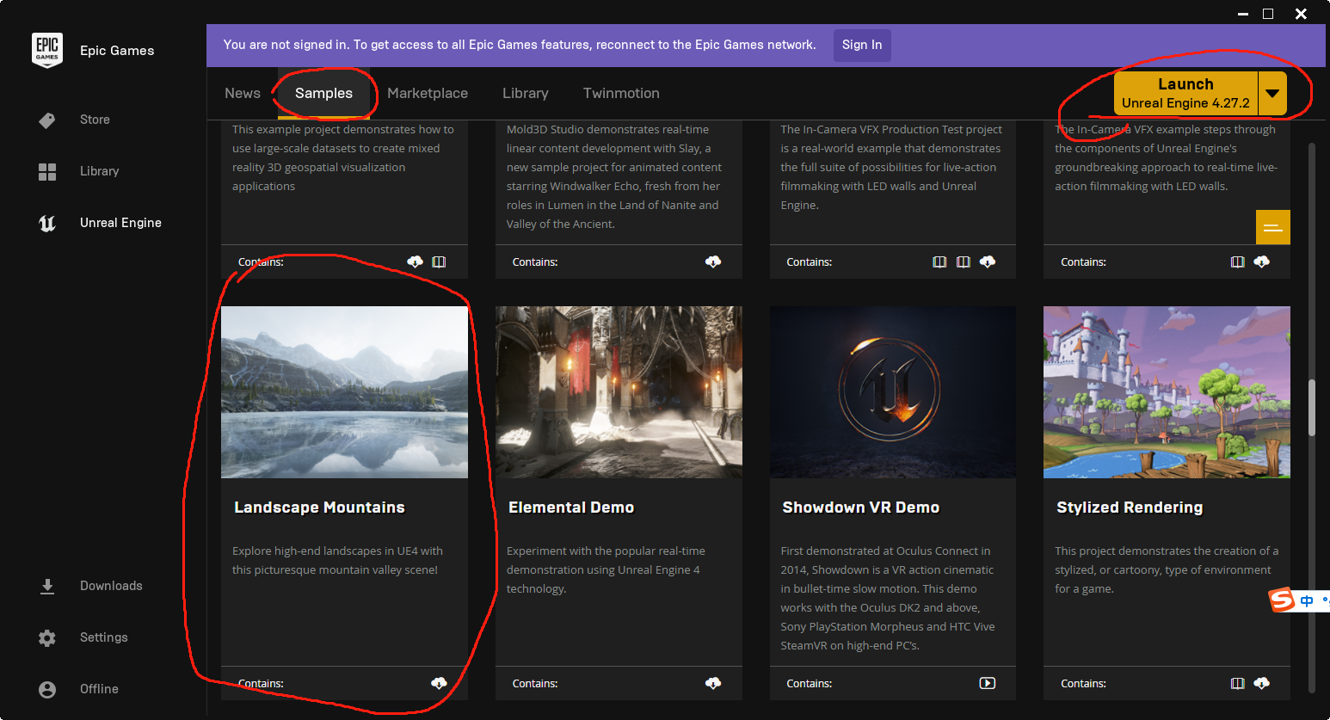Open the Settings label in sidebar
This screenshot has width=1330, height=720.
coord(104,637)
